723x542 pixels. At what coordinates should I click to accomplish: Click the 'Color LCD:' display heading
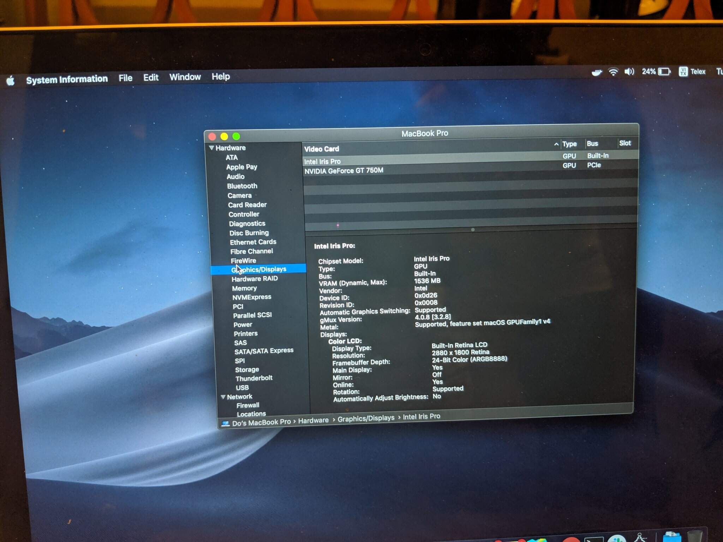pyautogui.click(x=345, y=341)
